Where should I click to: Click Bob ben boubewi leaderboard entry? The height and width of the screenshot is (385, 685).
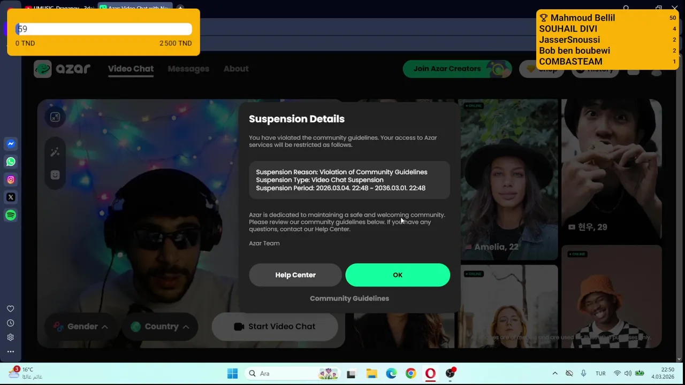(574, 51)
